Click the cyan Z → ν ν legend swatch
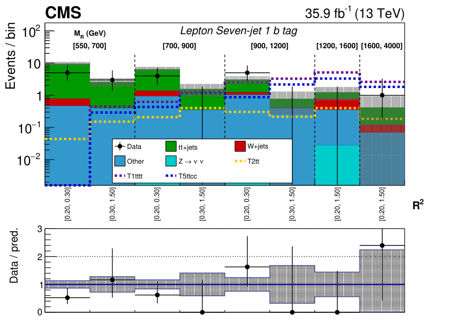The width and height of the screenshot is (450, 322). [171, 161]
